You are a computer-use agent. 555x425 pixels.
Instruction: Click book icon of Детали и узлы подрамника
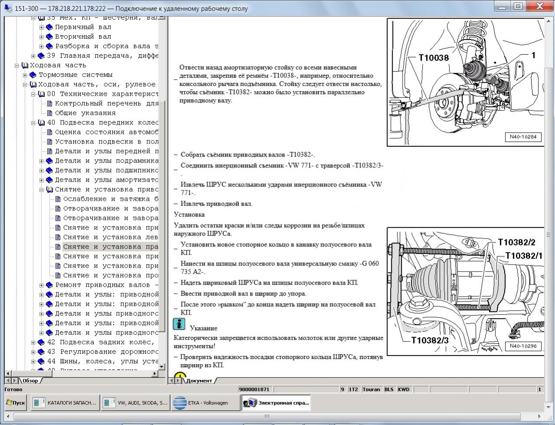tap(49, 161)
